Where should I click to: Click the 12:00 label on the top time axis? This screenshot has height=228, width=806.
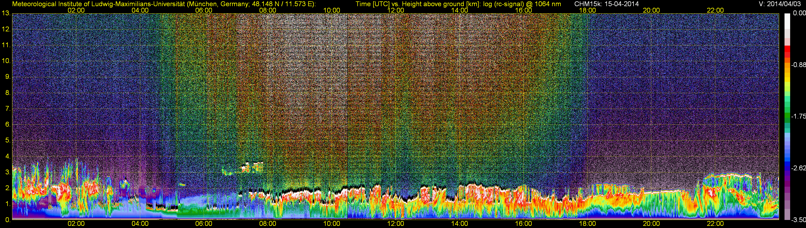(395, 10)
